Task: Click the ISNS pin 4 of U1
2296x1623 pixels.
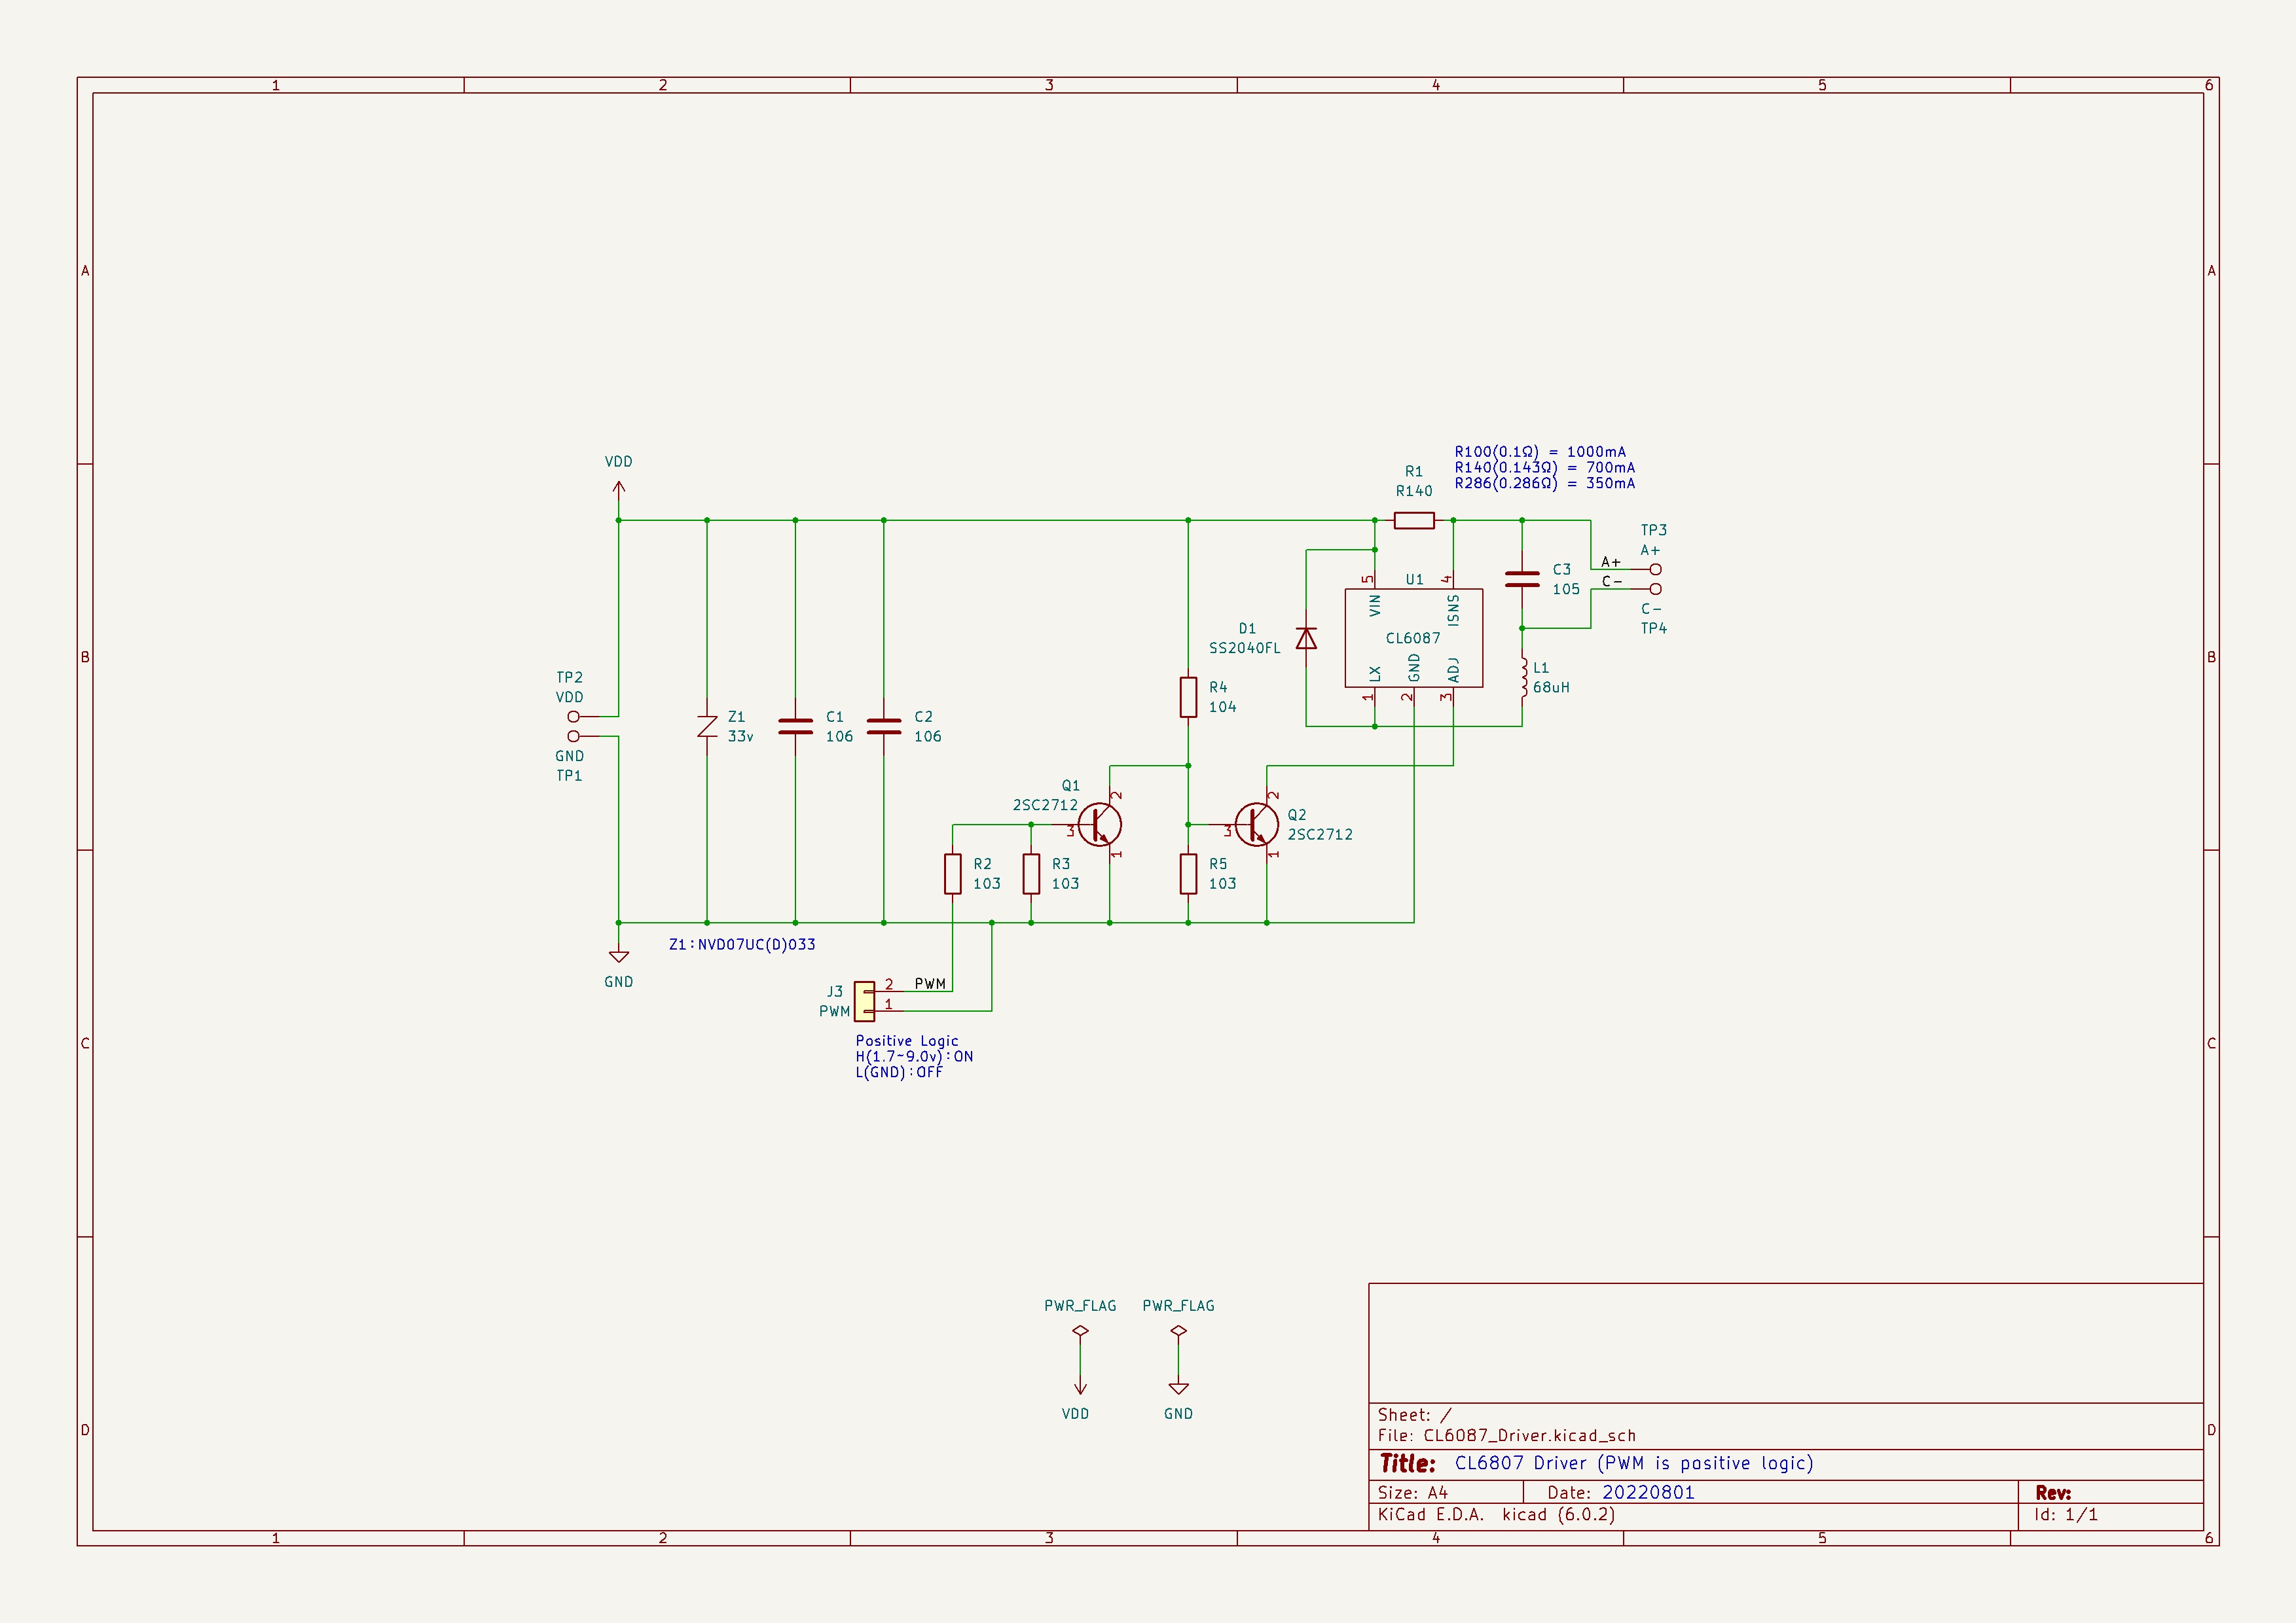Action: [1453, 580]
